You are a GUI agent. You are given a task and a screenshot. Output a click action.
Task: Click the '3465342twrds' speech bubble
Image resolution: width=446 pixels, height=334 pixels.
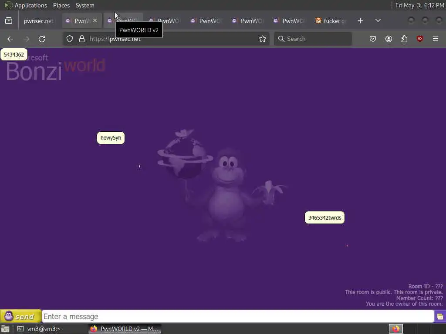click(x=324, y=217)
